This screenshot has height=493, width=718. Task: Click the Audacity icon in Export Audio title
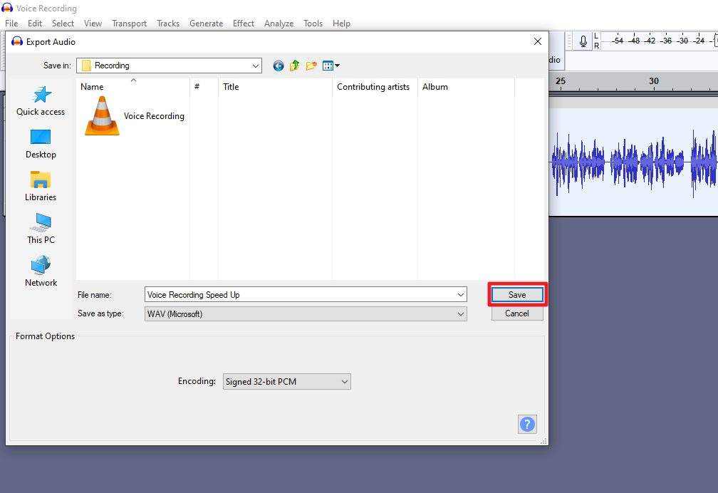(x=17, y=42)
